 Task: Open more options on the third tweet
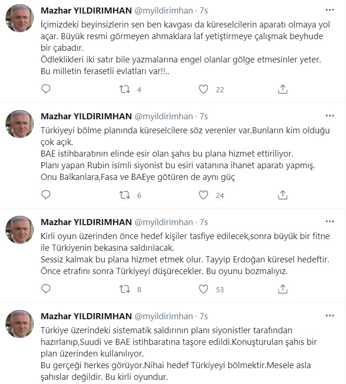(330, 221)
